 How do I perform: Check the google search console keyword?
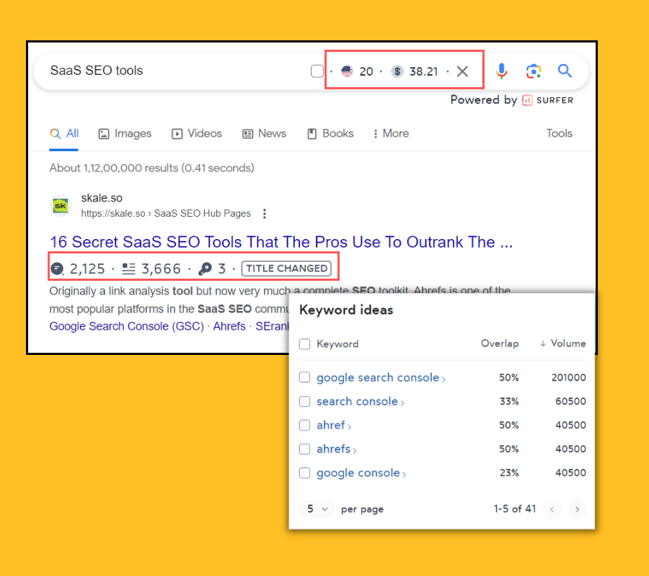click(304, 377)
